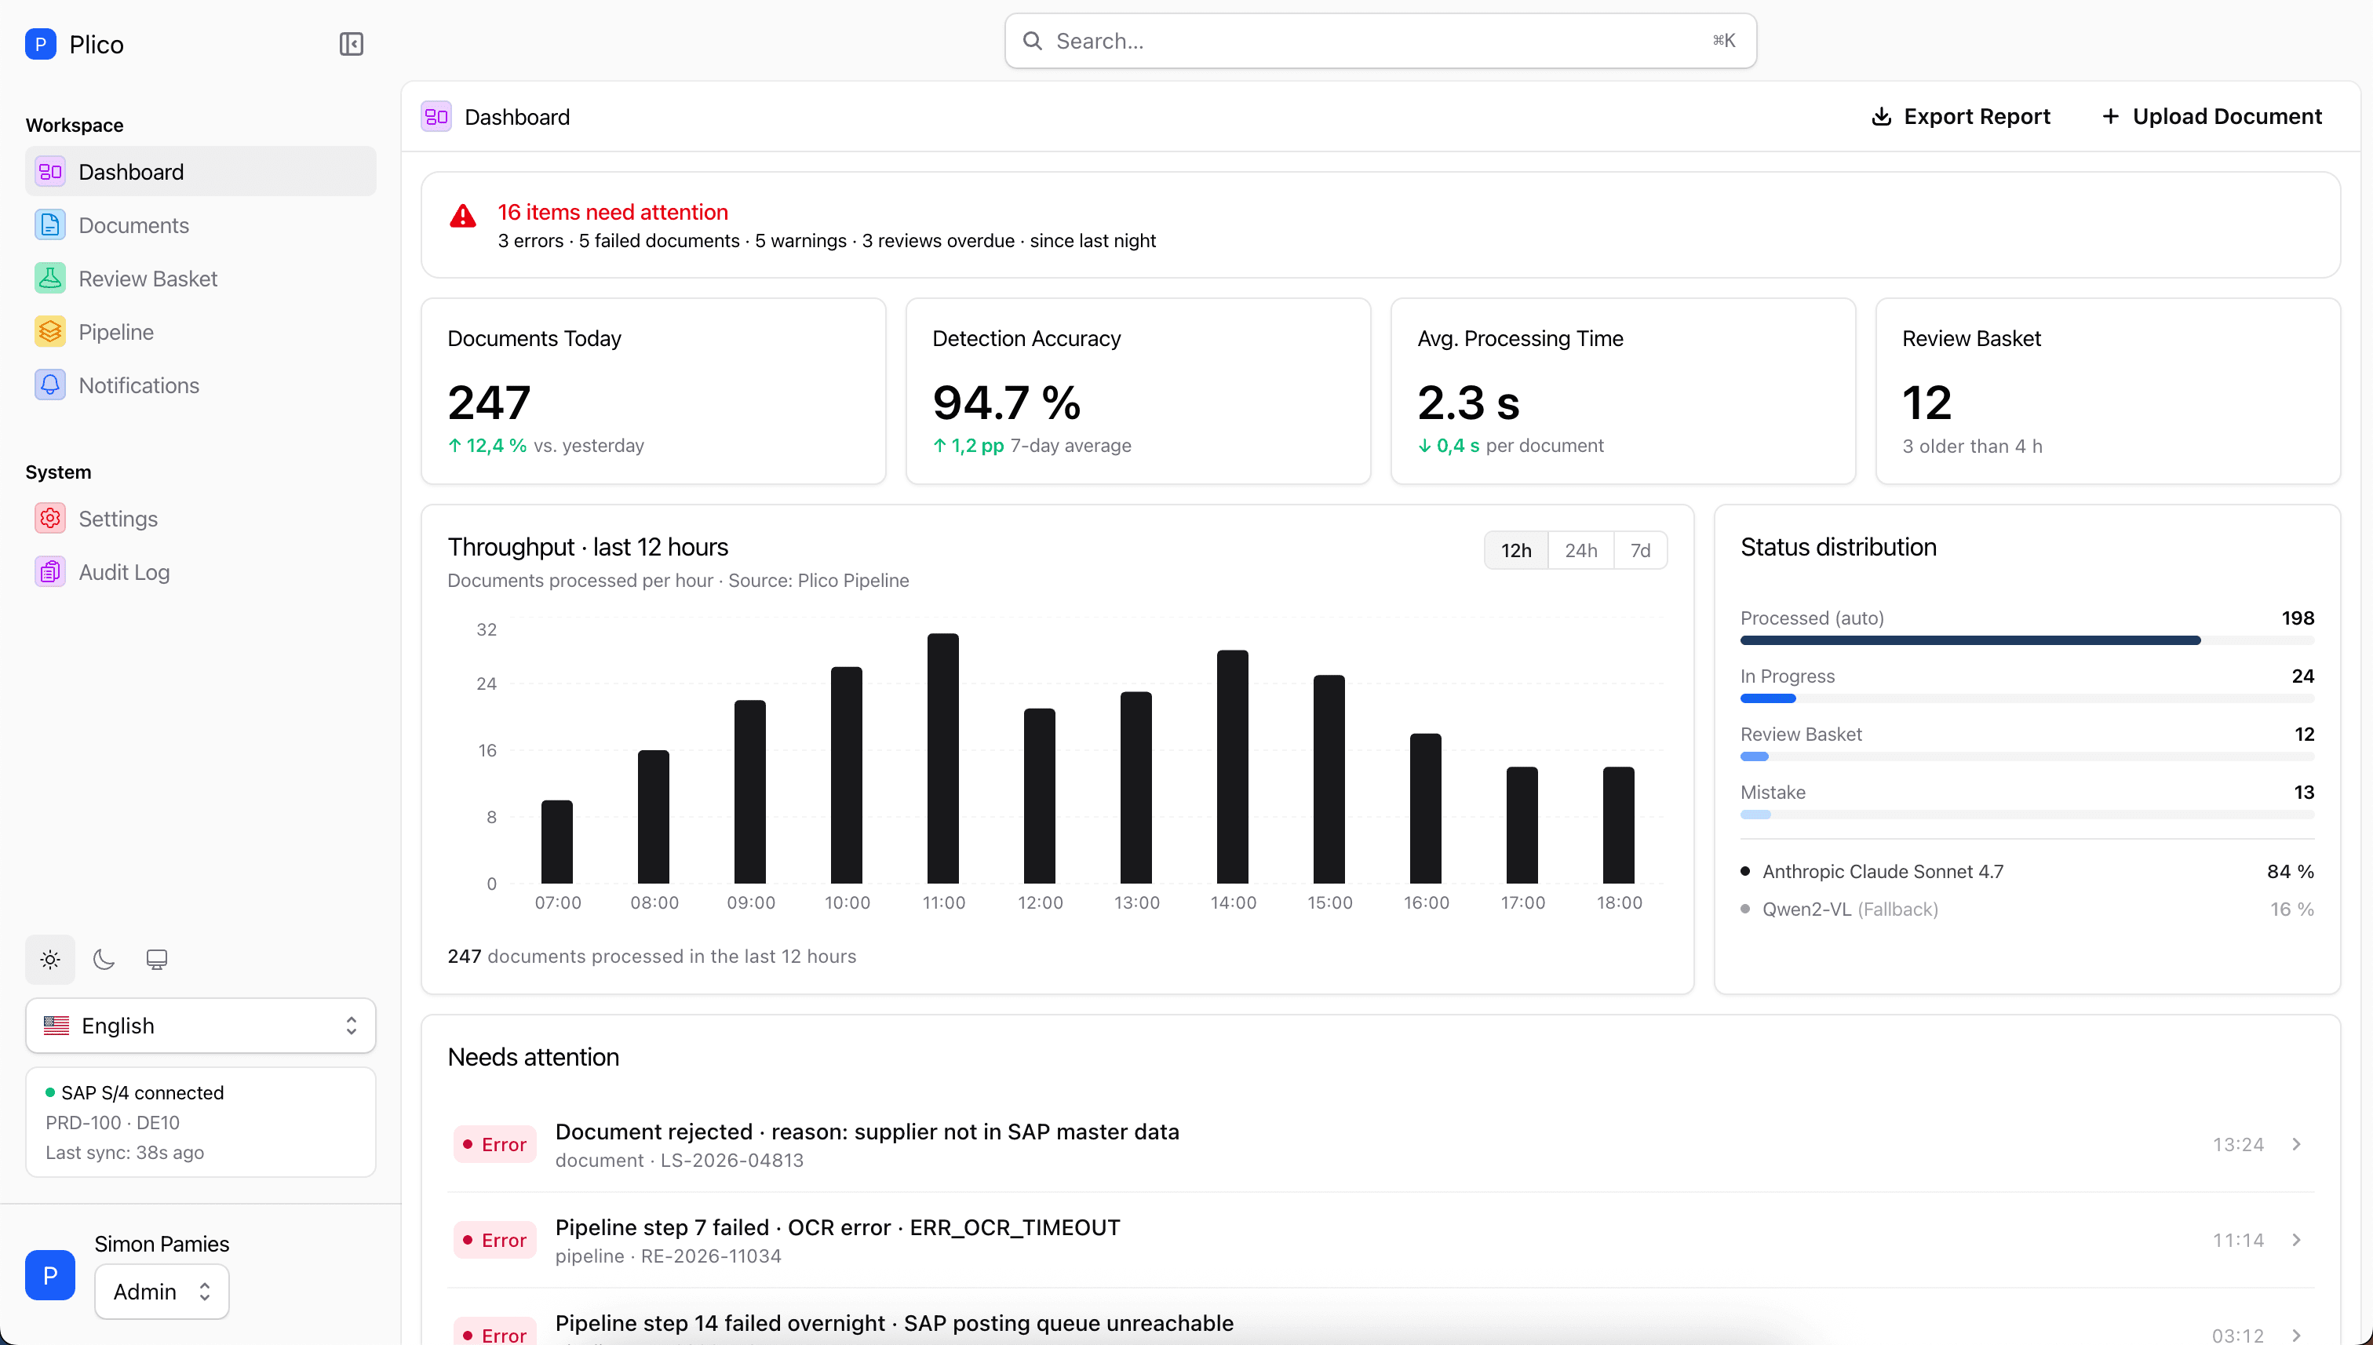Click the 14:00 throughput bar

1232,767
